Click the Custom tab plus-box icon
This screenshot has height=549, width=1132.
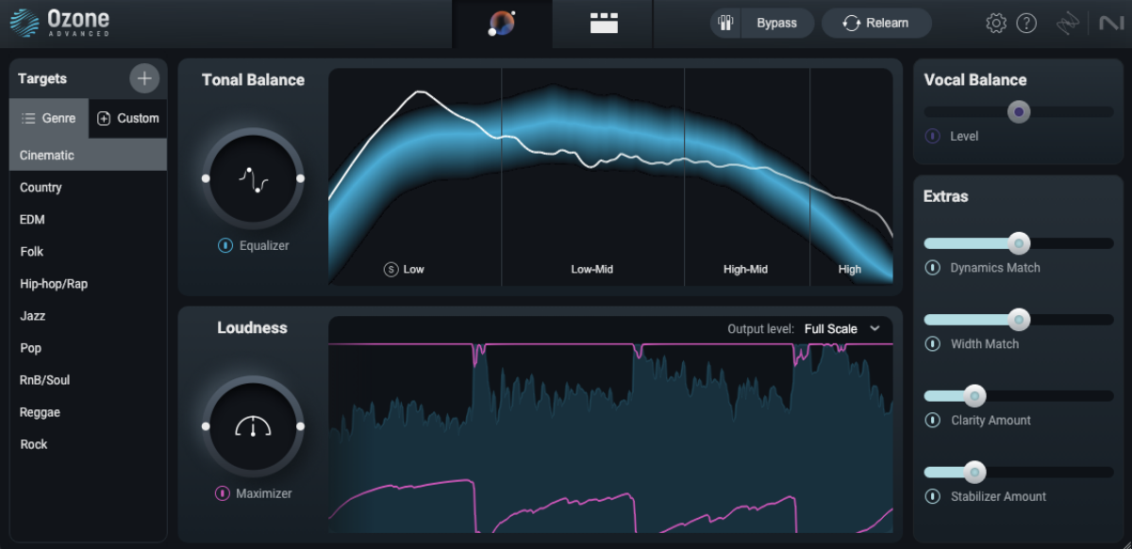click(x=104, y=119)
